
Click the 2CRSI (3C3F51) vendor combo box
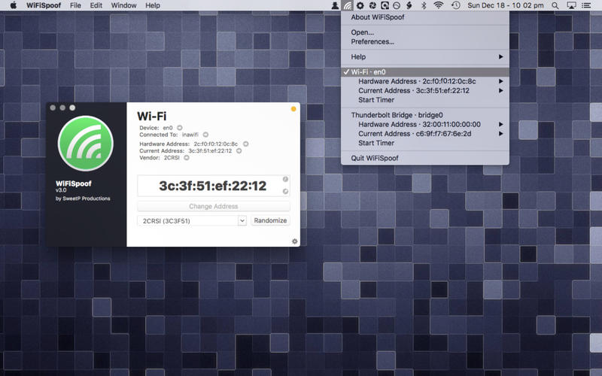pos(192,220)
